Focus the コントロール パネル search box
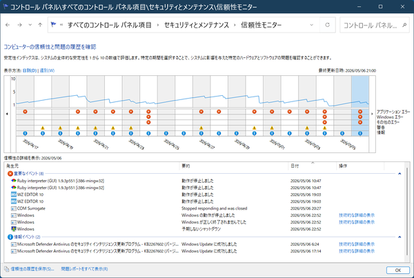The width and height of the screenshot is (414, 278). 375,25
